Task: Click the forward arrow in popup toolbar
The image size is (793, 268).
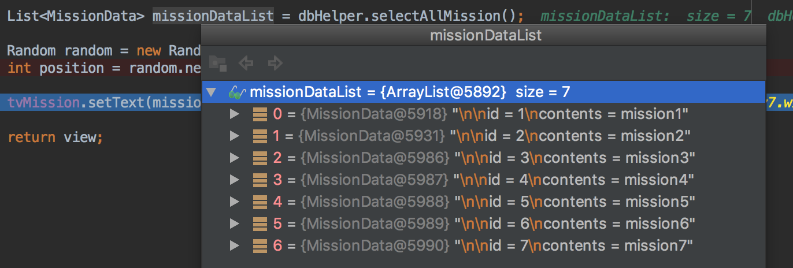Action: pyautogui.click(x=275, y=63)
